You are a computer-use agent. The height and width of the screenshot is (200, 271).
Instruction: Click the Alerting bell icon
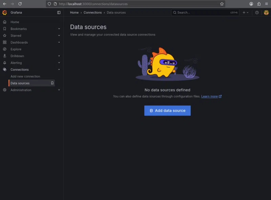coord(5,63)
